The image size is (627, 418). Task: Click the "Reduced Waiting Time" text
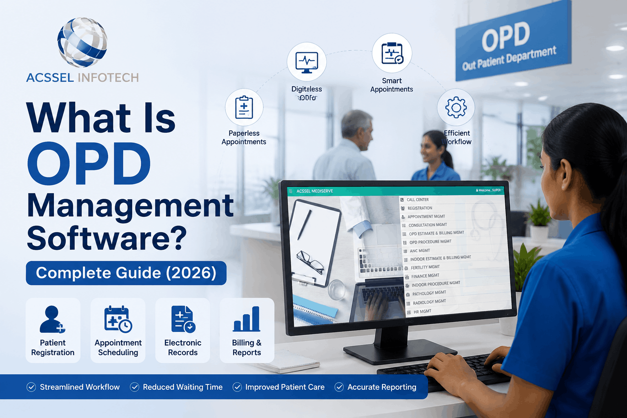(x=183, y=387)
